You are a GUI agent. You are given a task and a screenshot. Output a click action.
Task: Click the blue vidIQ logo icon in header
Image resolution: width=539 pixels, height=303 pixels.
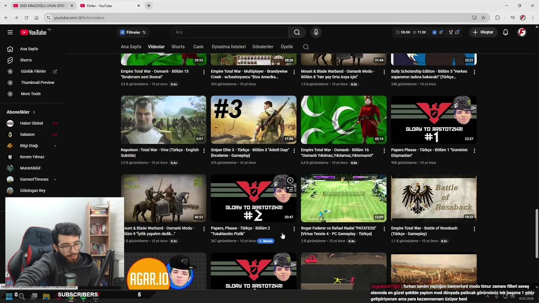(x=434, y=32)
